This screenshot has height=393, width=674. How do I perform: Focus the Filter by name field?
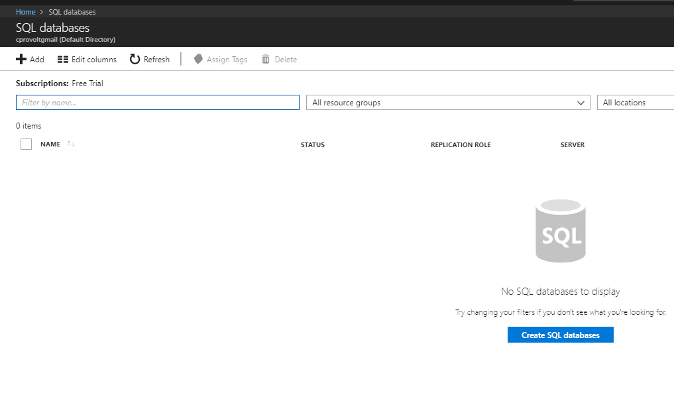tap(158, 102)
